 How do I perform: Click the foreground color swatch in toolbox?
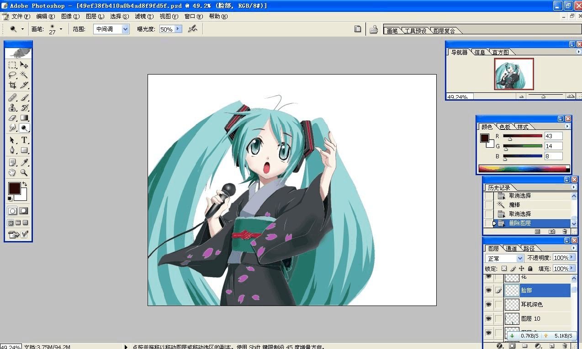pyautogui.click(x=14, y=188)
